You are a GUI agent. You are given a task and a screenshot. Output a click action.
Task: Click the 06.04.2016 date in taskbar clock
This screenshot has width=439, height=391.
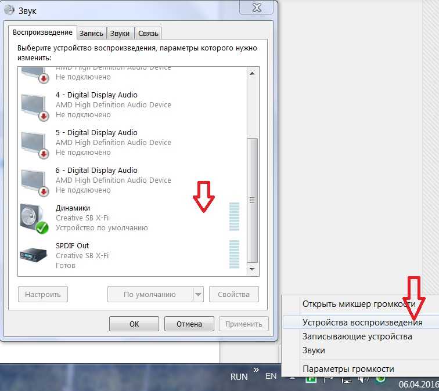click(419, 383)
